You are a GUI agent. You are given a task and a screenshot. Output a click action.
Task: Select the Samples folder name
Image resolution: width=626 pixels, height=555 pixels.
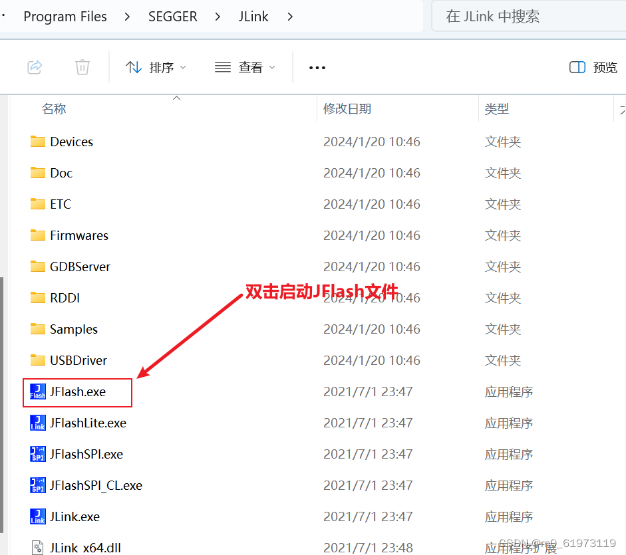click(x=73, y=329)
